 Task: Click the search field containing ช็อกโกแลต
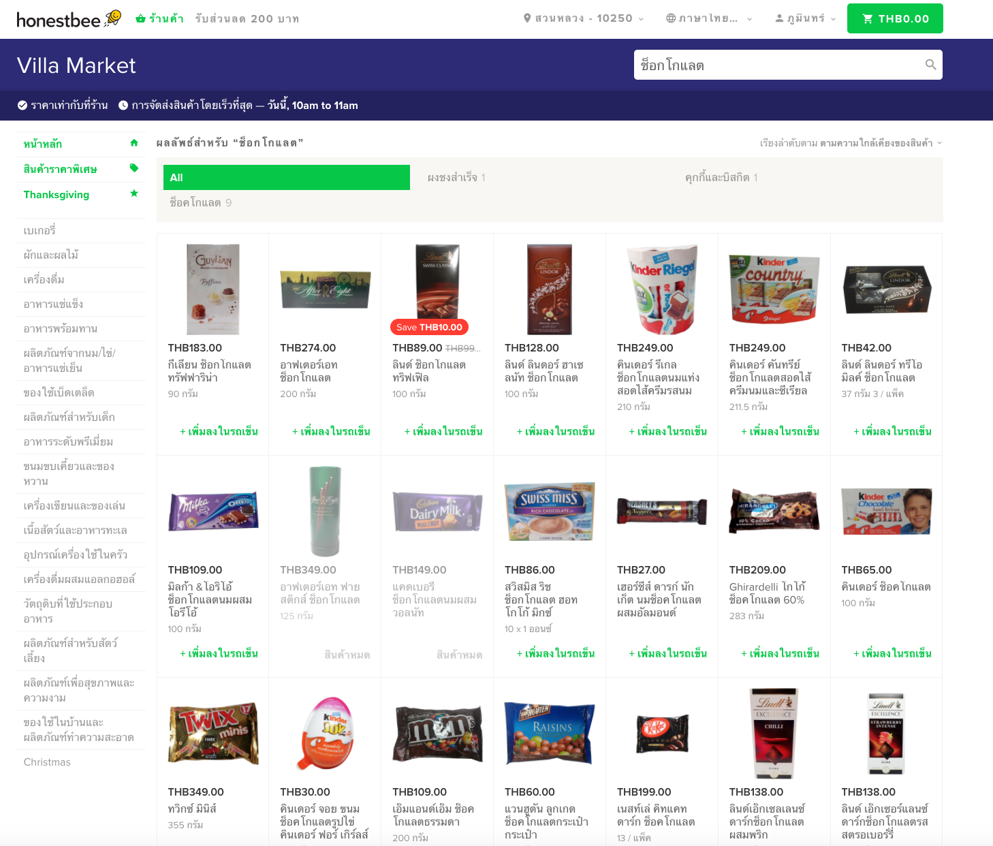pos(776,65)
